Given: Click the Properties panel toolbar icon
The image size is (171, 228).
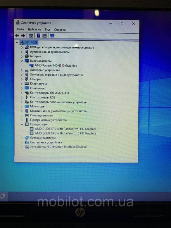Looking at the screenshot, I should pos(44,36).
